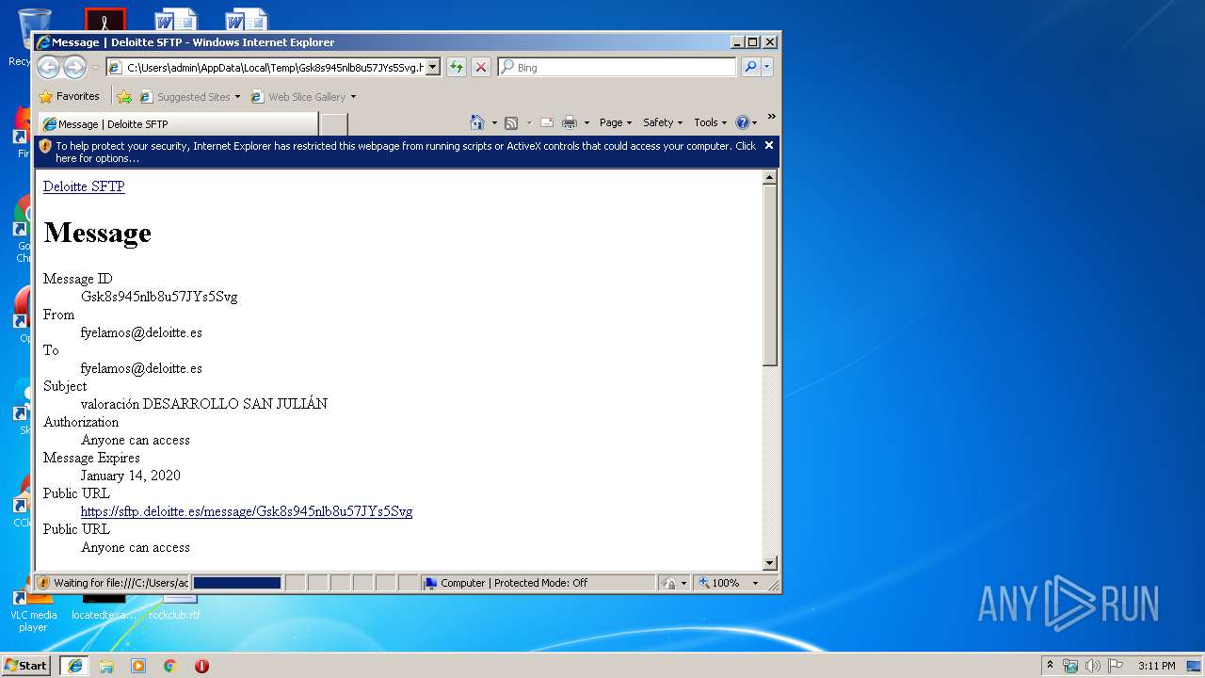The width and height of the screenshot is (1205, 678).
Task: Open the Page menu
Action: [x=615, y=122]
